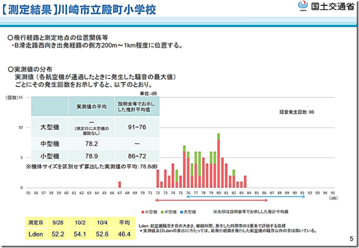Select the 平均 Lden value 46.4
This screenshot has width=359, height=248.
(124, 234)
